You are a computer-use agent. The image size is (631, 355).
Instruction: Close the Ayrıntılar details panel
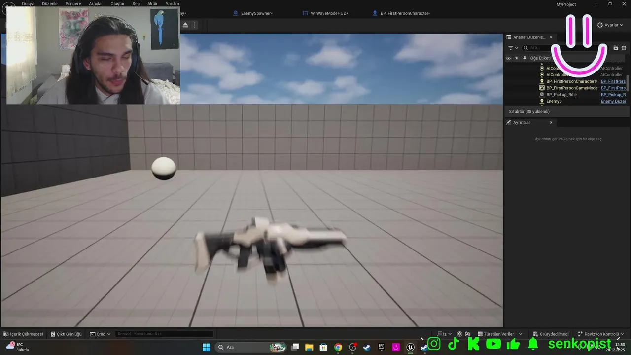click(x=551, y=122)
